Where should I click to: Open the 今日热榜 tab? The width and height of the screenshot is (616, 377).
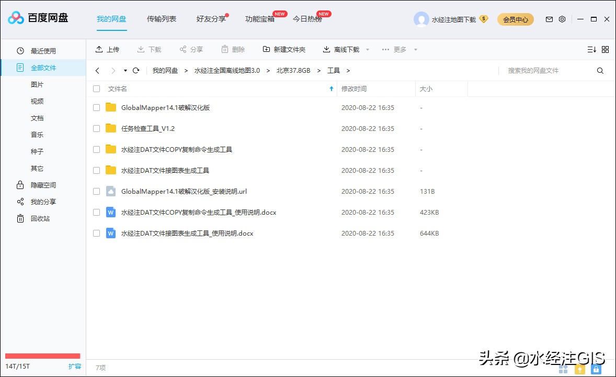click(307, 18)
